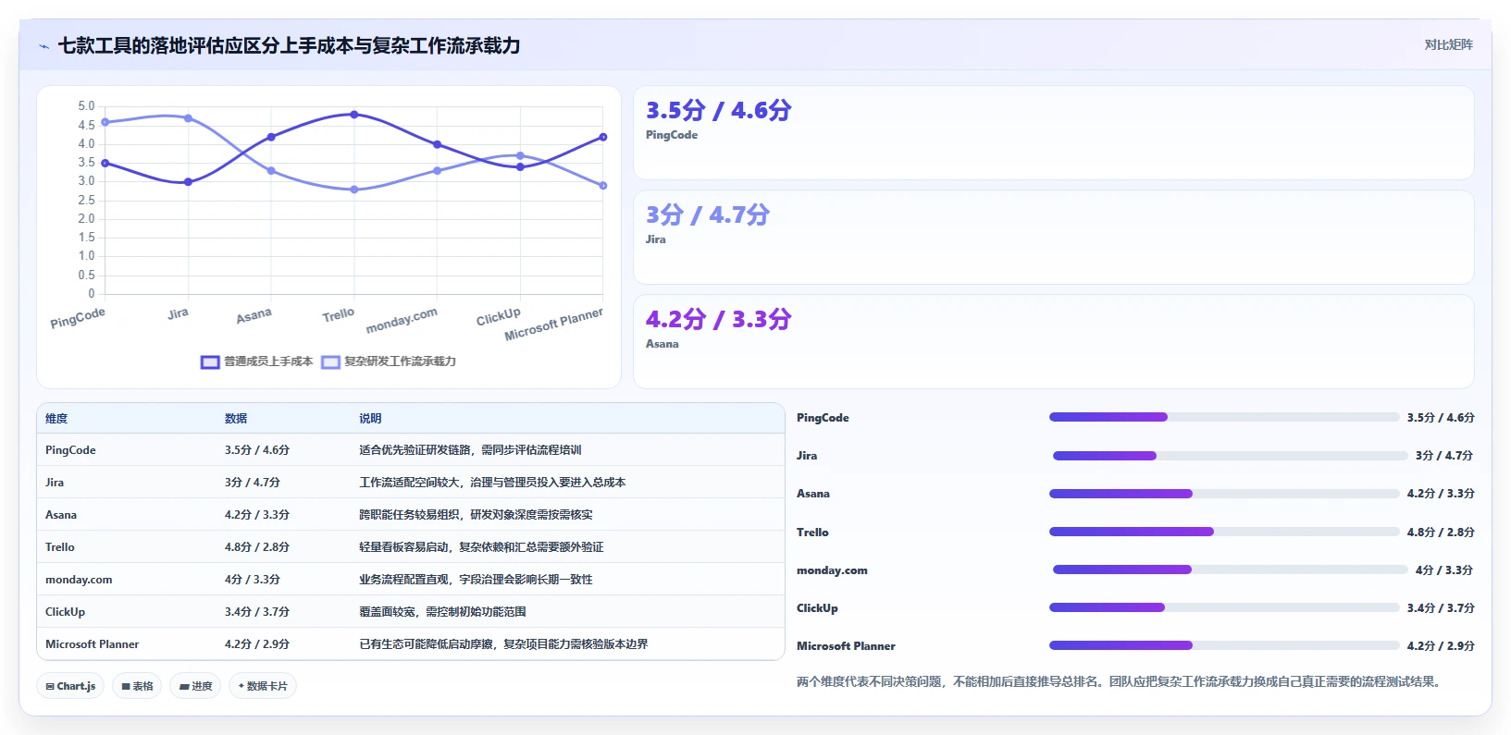Image resolution: width=1511 pixels, height=735 pixels.
Task: Click the 对比矩阵 label at top right
Action: [1448, 44]
